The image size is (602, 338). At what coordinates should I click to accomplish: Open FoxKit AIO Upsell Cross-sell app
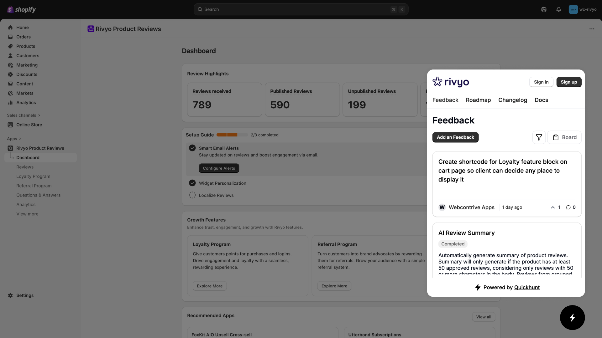222,335
